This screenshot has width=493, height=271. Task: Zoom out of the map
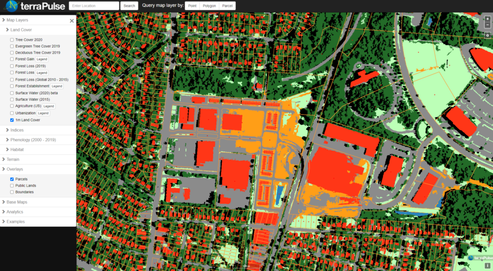[487, 25]
